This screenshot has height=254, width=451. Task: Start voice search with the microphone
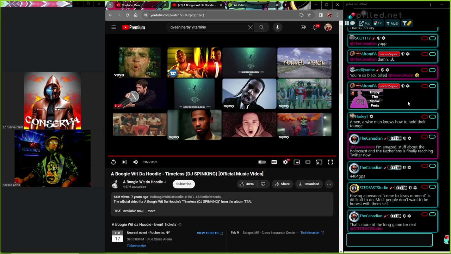coord(278,27)
